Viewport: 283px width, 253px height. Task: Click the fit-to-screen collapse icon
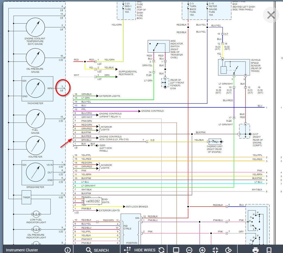coord(215,250)
